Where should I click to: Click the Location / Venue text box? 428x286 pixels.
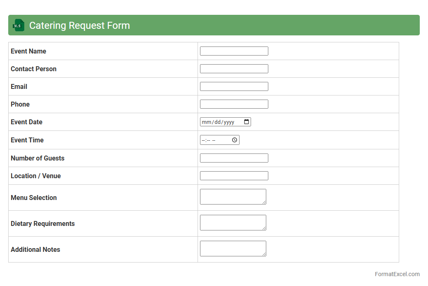click(234, 176)
